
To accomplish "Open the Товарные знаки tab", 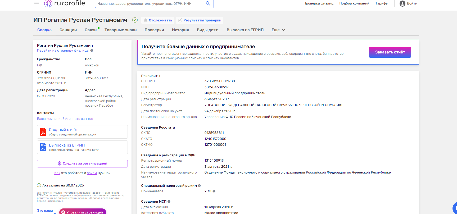I will (x=121, y=30).
